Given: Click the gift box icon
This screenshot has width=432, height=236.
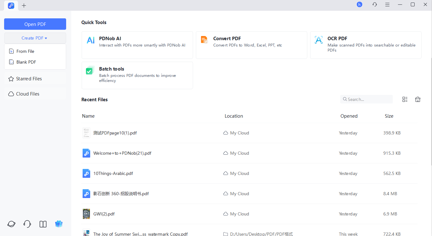Looking at the screenshot, I should pyautogui.click(x=59, y=224).
